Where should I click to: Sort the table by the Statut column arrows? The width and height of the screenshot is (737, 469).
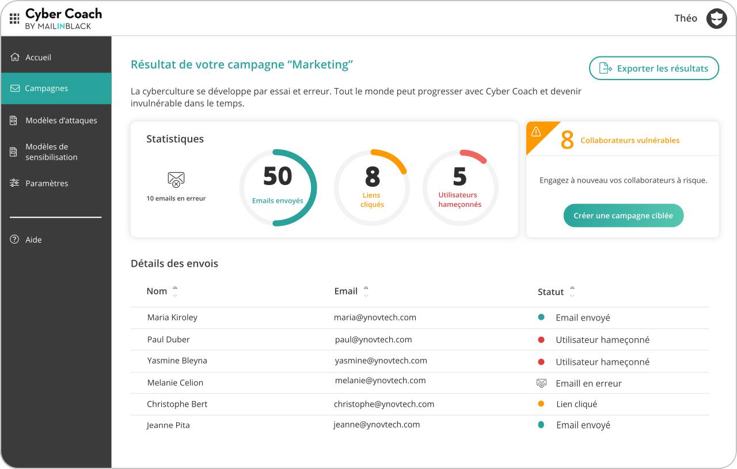point(572,292)
